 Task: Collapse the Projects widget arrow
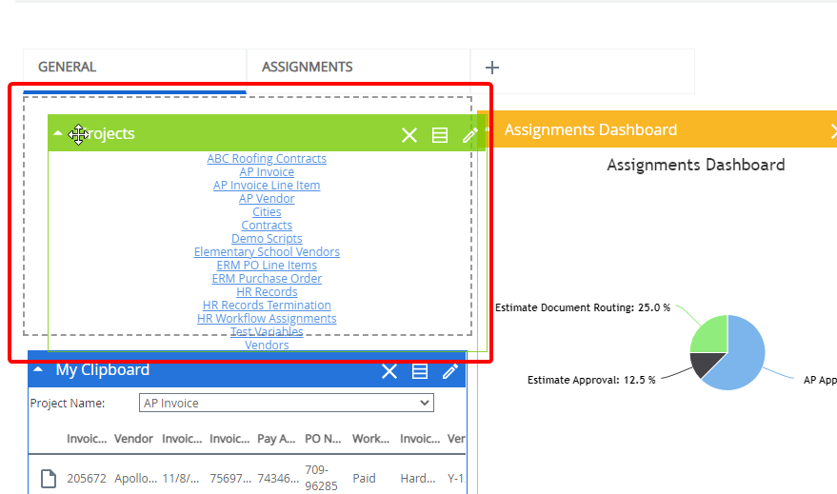(x=58, y=134)
